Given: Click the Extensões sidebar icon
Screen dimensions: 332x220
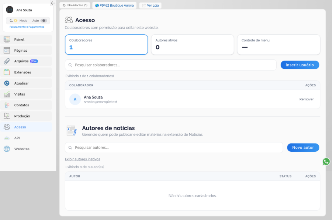Looking at the screenshot, I should pyautogui.click(x=7, y=72).
